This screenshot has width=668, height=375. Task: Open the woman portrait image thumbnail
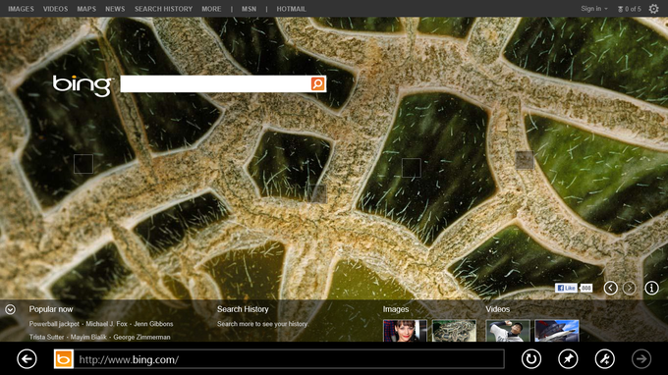pos(405,331)
